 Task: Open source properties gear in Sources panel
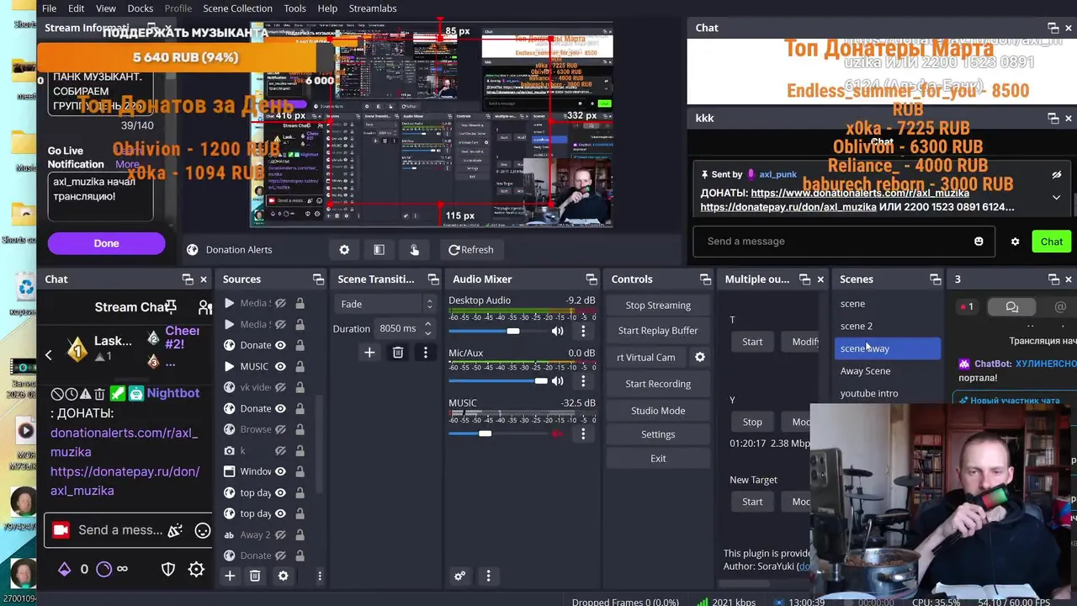click(283, 576)
